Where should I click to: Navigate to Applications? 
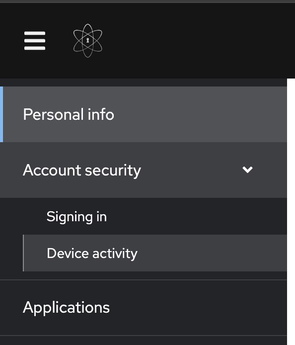[x=144, y=308]
